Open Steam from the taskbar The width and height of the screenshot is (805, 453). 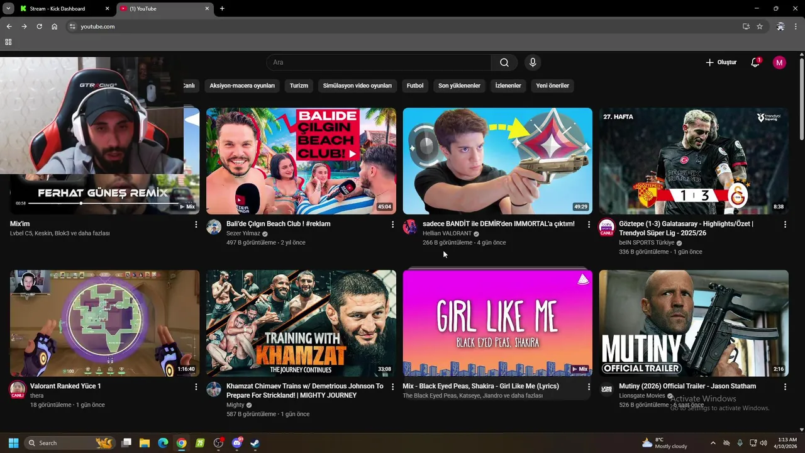[x=255, y=443]
